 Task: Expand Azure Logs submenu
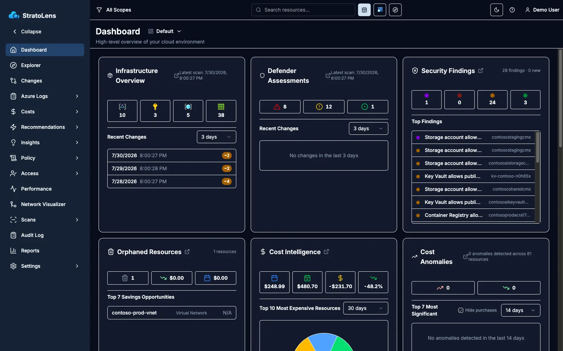[45, 96]
